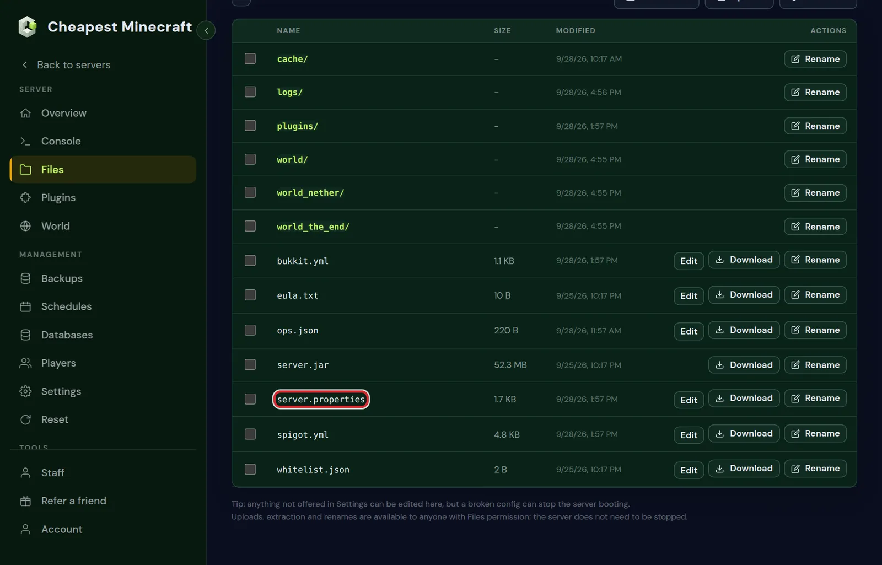This screenshot has width=882, height=565.
Task: Click the Reset icon in the sidebar
Action: pos(25,419)
